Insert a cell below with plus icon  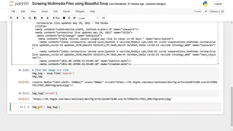[17, 18]
